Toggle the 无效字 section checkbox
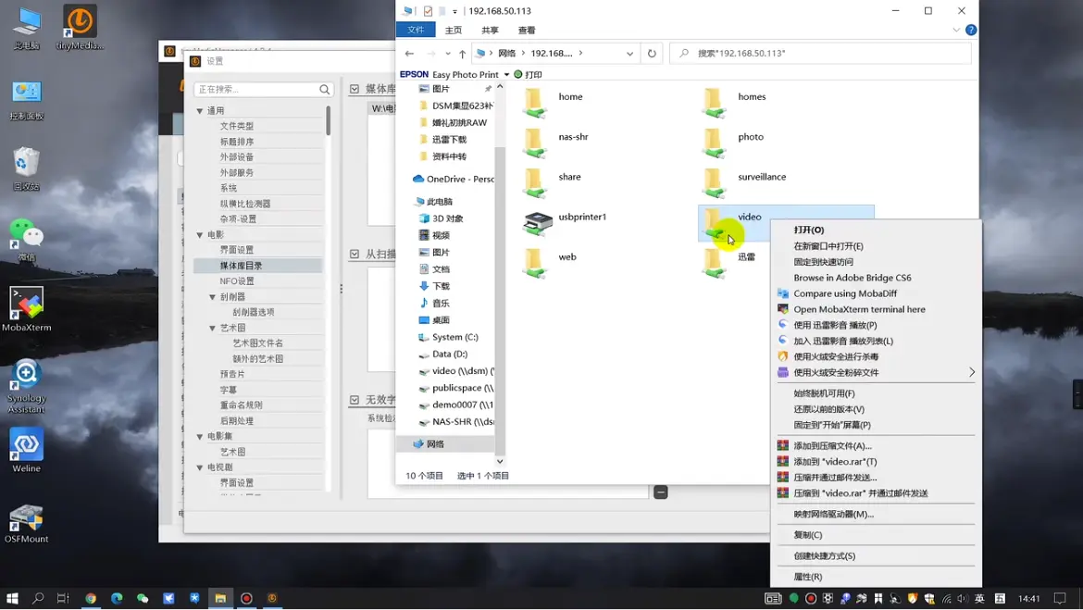 pos(355,400)
